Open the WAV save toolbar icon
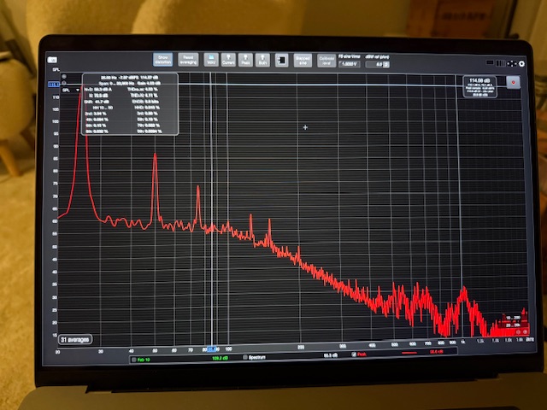 [x=212, y=60]
